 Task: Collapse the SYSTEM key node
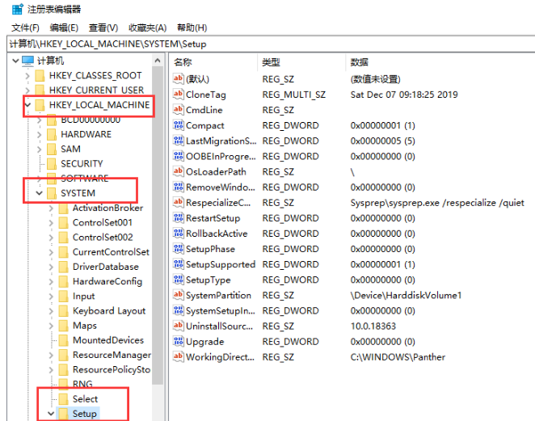pos(39,193)
